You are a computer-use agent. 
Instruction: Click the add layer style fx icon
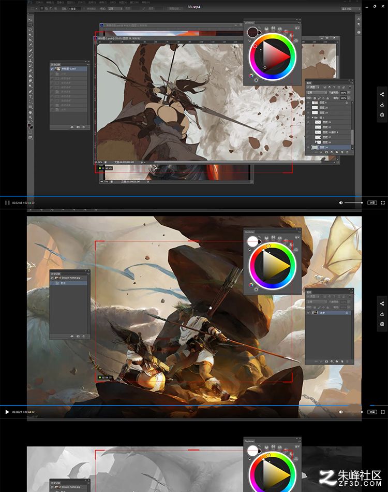(x=321, y=152)
